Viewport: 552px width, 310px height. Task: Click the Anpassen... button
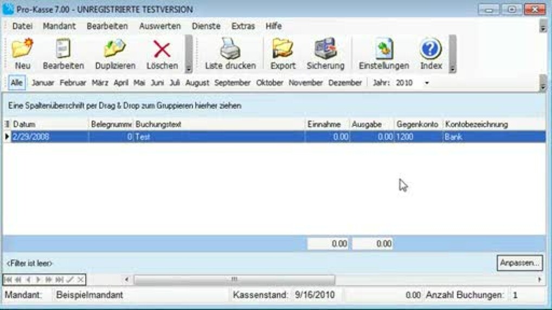point(519,263)
